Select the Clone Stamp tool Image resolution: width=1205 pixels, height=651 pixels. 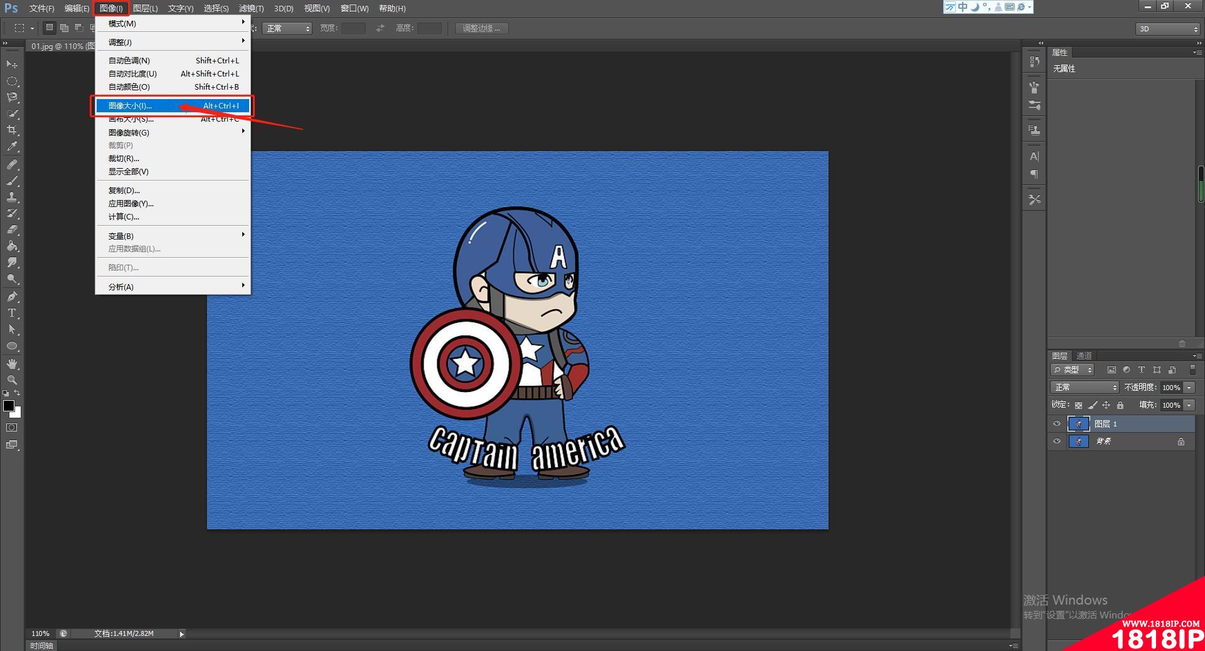click(x=12, y=197)
